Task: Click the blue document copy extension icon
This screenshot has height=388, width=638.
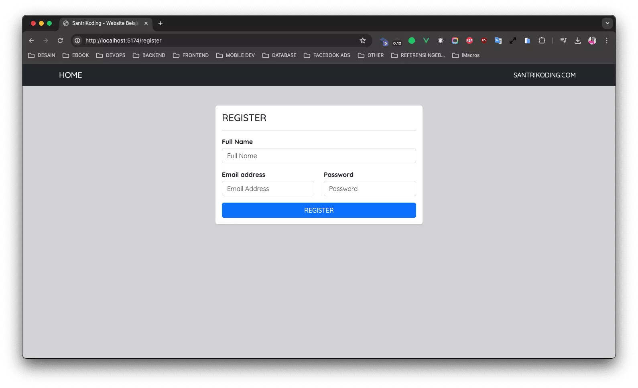Action: point(527,41)
